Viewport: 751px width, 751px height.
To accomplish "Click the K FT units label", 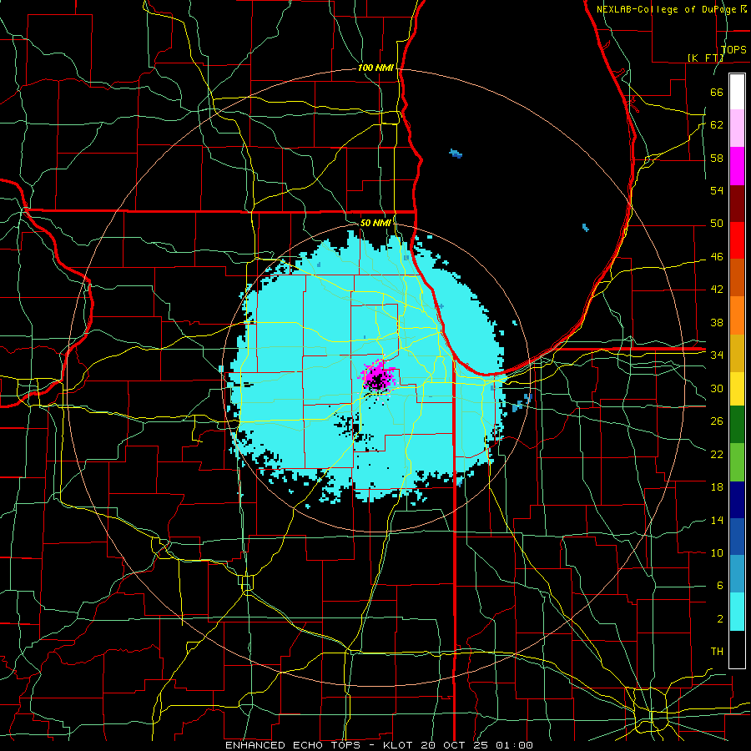I will [706, 58].
